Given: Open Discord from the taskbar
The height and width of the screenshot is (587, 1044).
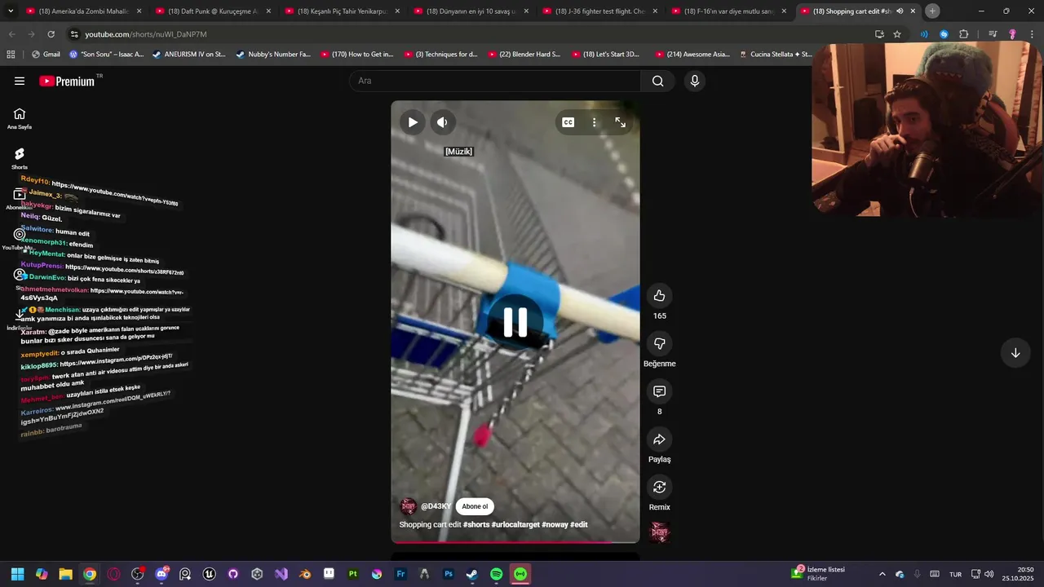Looking at the screenshot, I should point(161,574).
